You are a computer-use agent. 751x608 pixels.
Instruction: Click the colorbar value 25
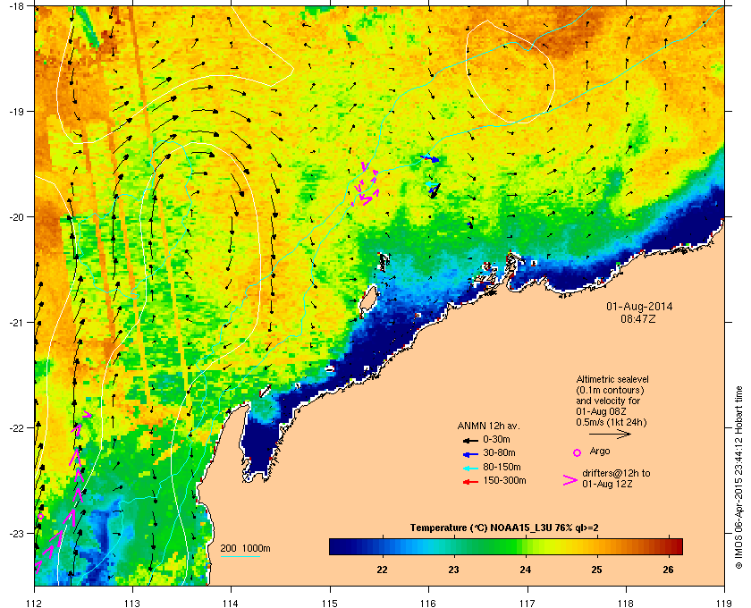(x=596, y=570)
